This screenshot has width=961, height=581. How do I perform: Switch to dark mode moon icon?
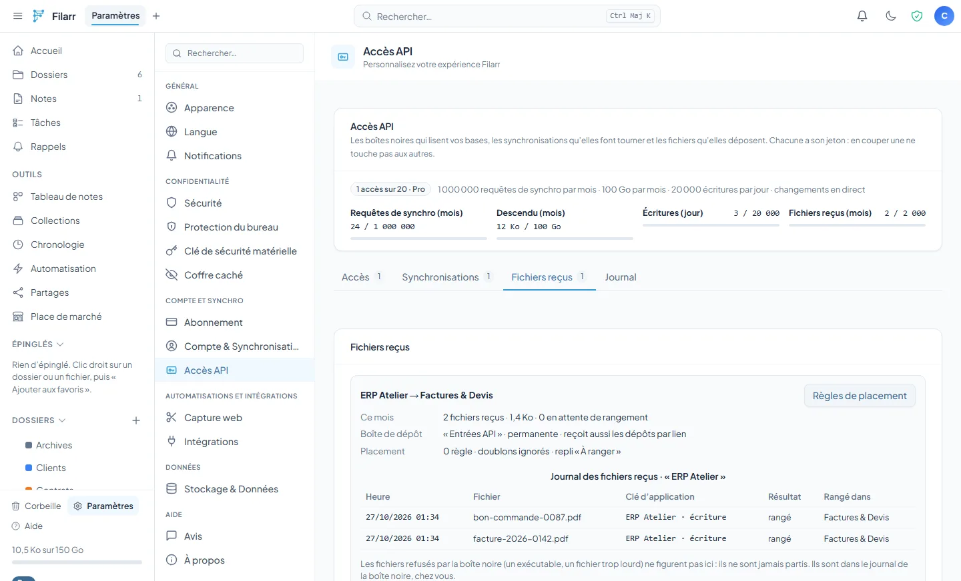pyautogui.click(x=891, y=16)
